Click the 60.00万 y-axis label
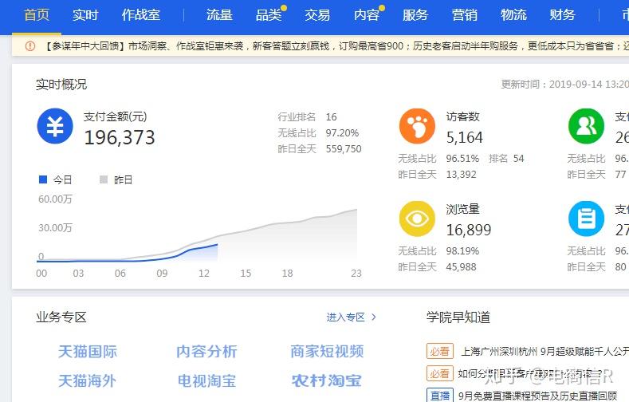 tap(55, 199)
